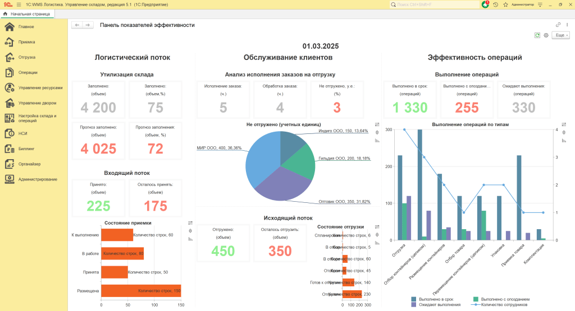The height and width of the screenshot is (311, 575).
Task: Open service menu right of Администратор
Action: [540, 4]
